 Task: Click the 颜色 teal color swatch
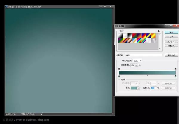[x=133, y=88]
